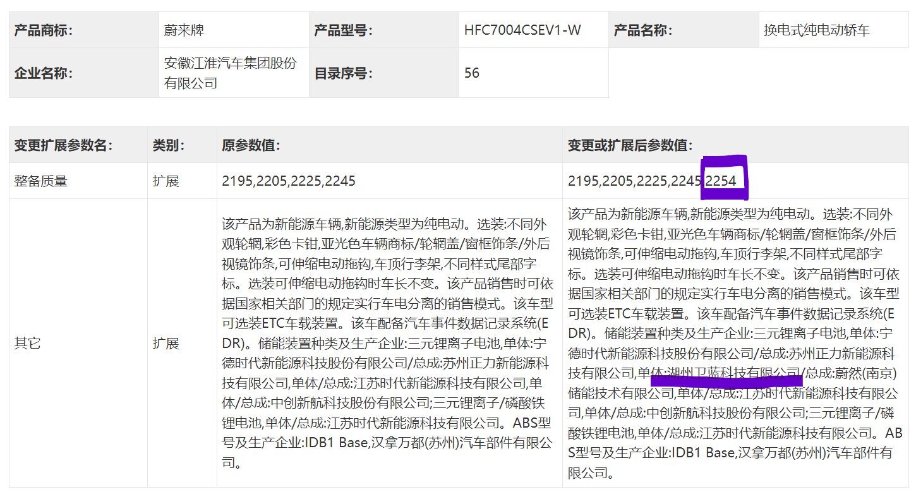
Task: Click model number HFC7004CSEV1-W
Action: (522, 30)
